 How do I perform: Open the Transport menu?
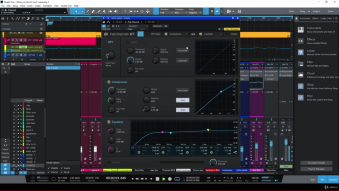[47, 6]
